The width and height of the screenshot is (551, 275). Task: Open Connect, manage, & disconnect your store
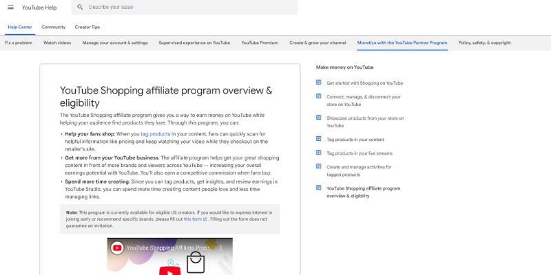tap(364, 100)
